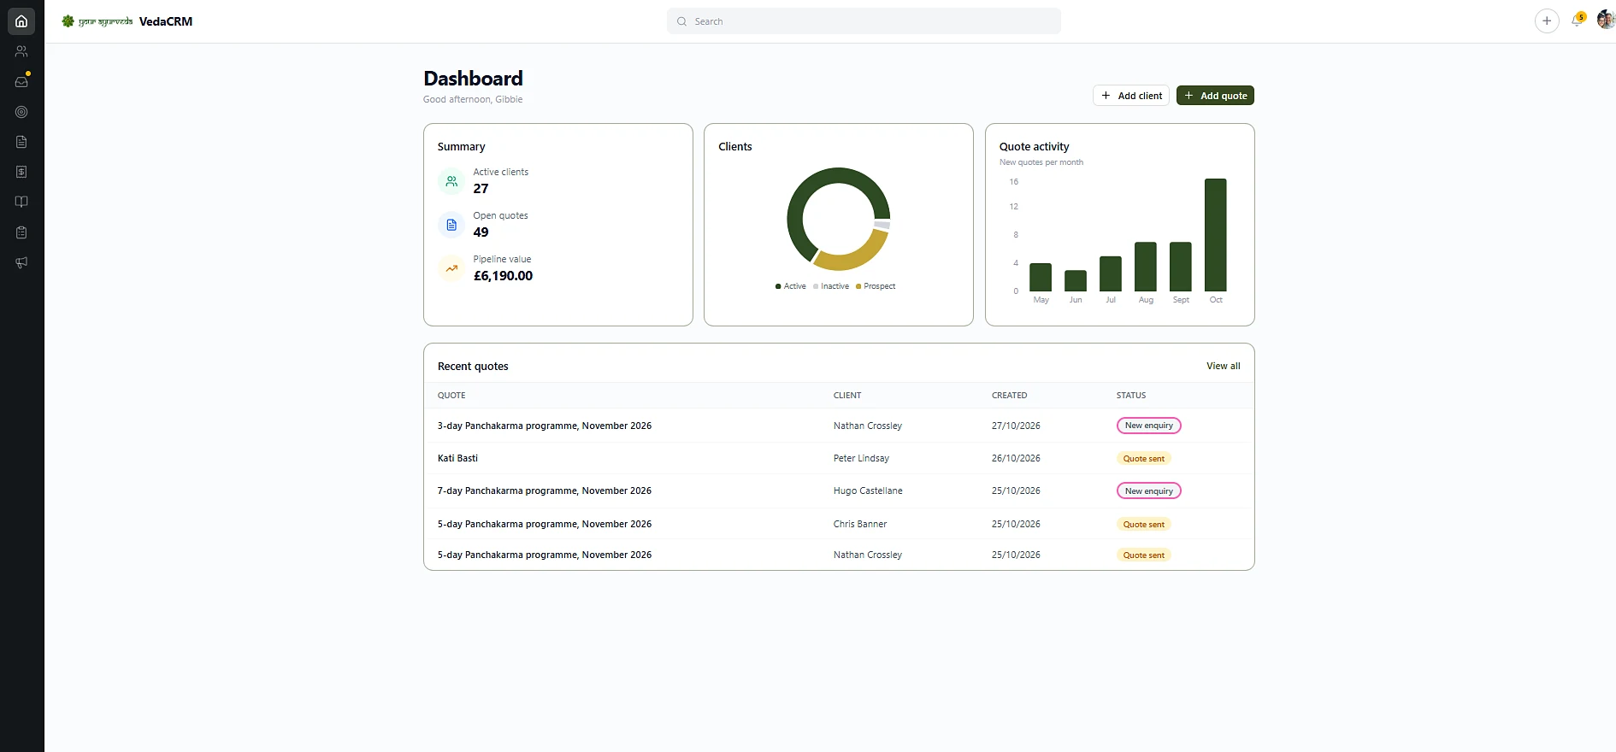
Task: Open the open-book icon in sidebar
Action: pos(21,202)
